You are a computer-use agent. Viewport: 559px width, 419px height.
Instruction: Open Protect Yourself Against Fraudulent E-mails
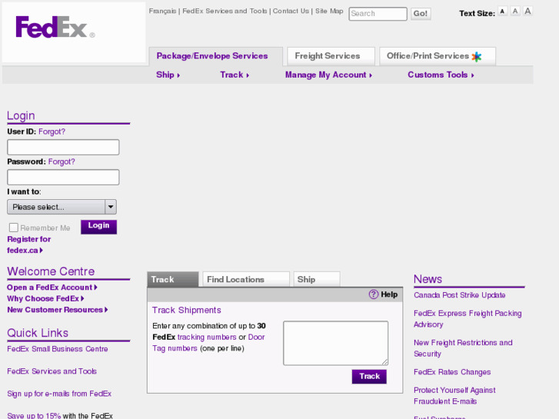pyautogui.click(x=454, y=396)
